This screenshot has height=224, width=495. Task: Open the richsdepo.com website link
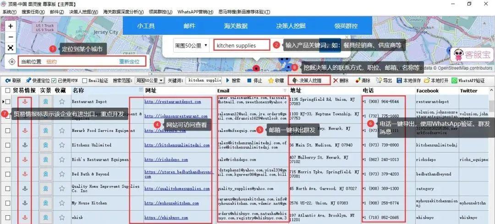pyautogui.click(x=166, y=159)
